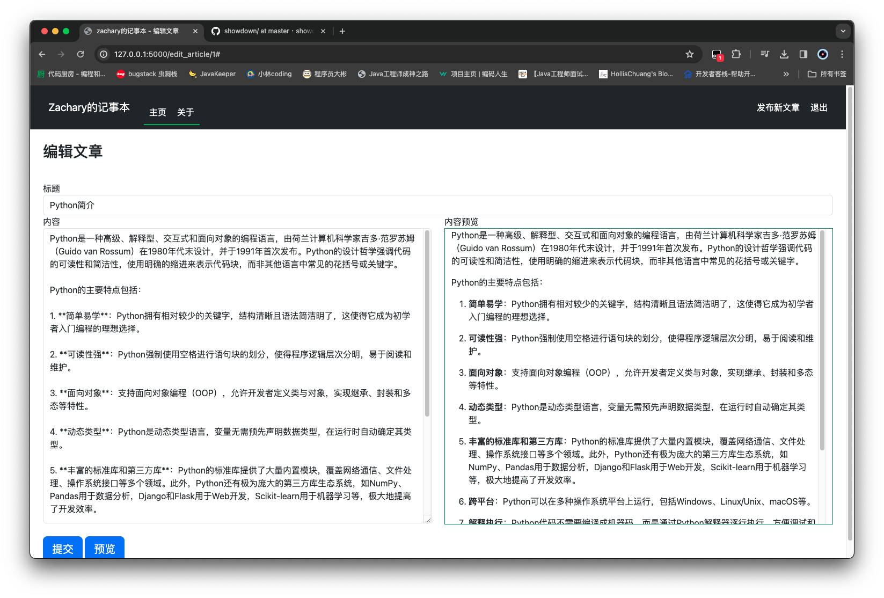Image resolution: width=884 pixels, height=598 pixels.
Task: Toggle the browser side panel
Action: coord(803,54)
